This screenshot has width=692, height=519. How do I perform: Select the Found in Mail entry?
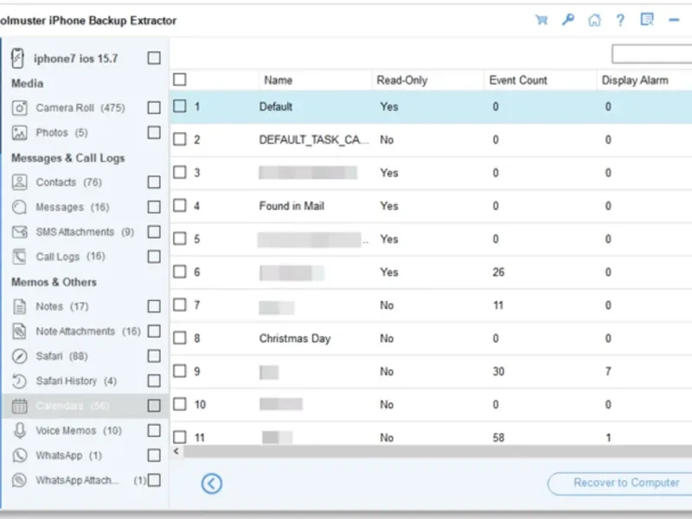click(292, 206)
